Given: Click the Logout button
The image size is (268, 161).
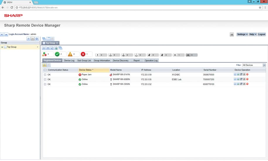Looking at the screenshot, I should (262, 34).
